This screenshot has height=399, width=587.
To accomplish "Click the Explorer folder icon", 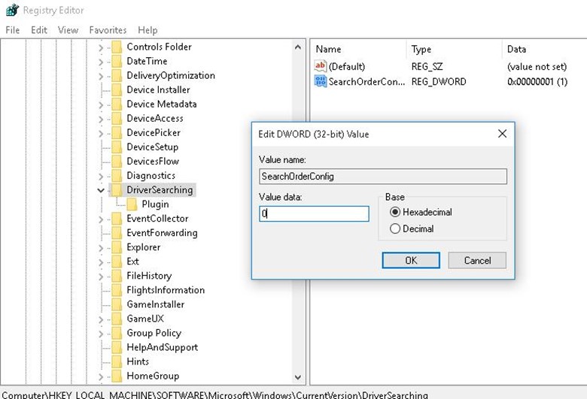I will [117, 247].
